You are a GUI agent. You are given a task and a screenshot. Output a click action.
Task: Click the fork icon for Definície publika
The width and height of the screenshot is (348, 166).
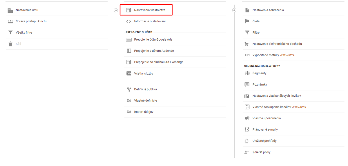coord(129,89)
